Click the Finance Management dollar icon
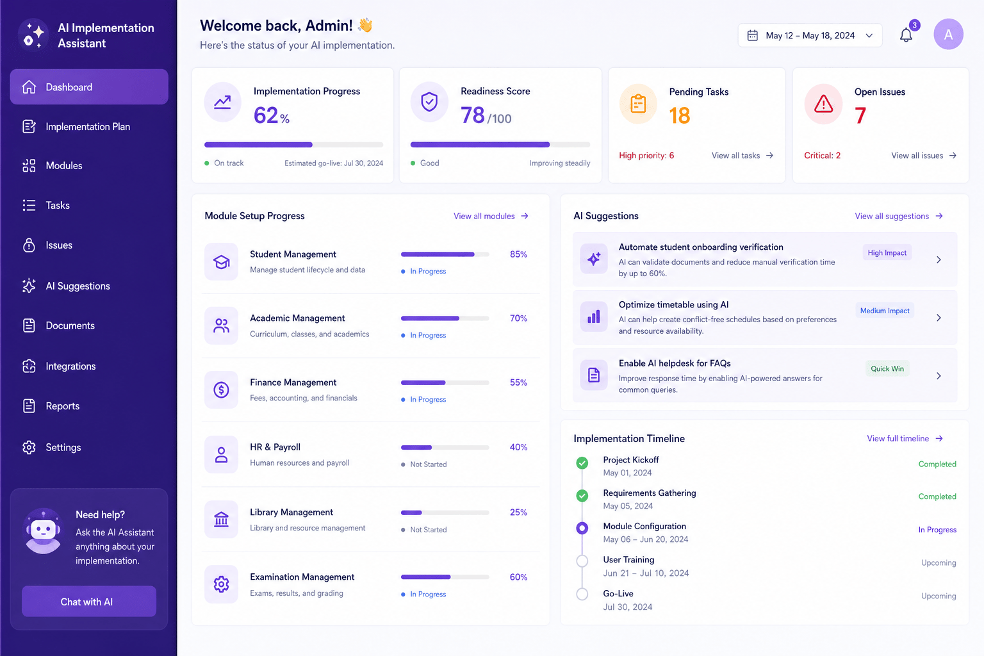Screen dimensions: 984x656 [x=222, y=389]
